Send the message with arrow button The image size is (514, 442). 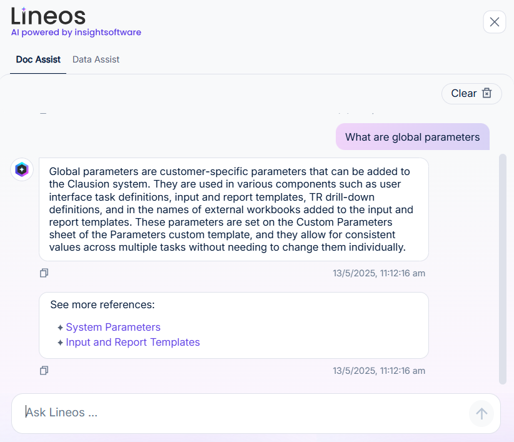click(481, 413)
